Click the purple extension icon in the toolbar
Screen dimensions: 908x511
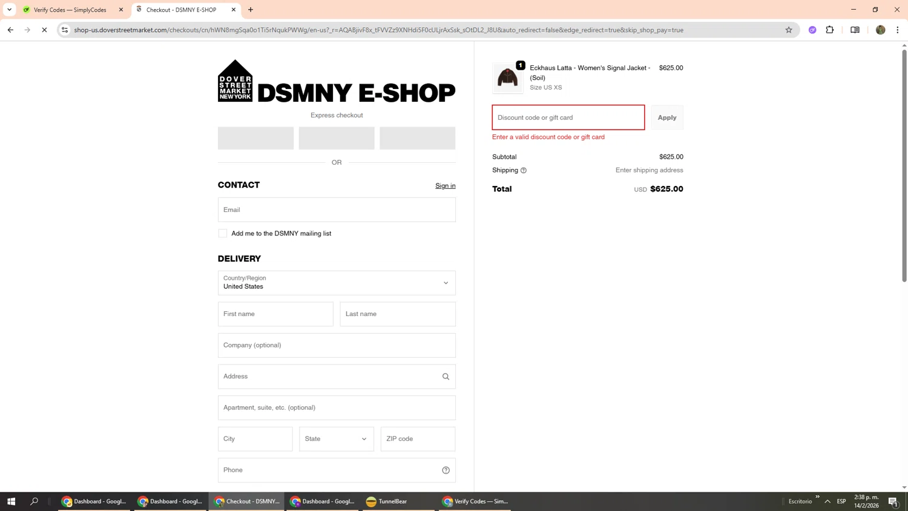pos(812,30)
